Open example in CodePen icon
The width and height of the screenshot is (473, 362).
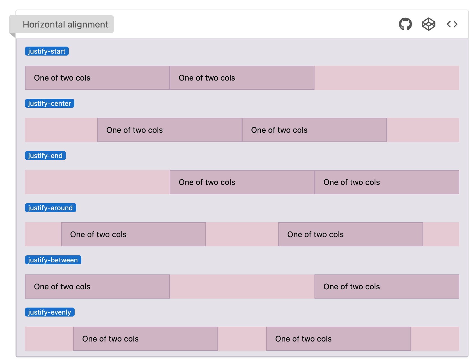[x=428, y=24]
